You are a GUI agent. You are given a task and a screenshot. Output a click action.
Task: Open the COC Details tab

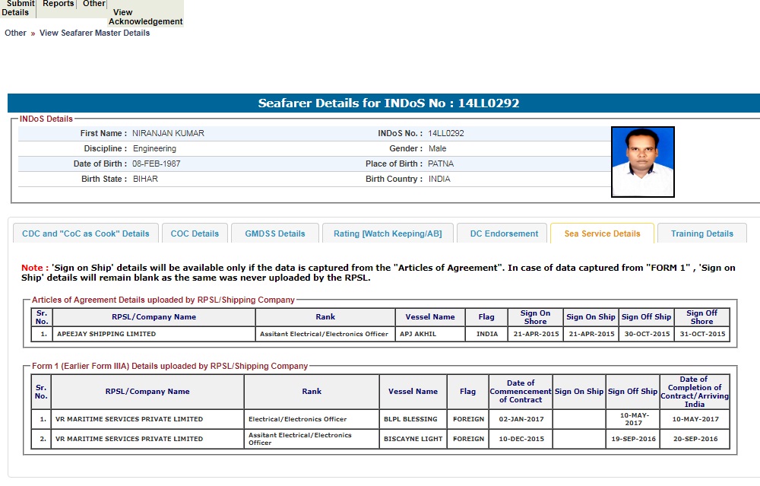point(195,233)
